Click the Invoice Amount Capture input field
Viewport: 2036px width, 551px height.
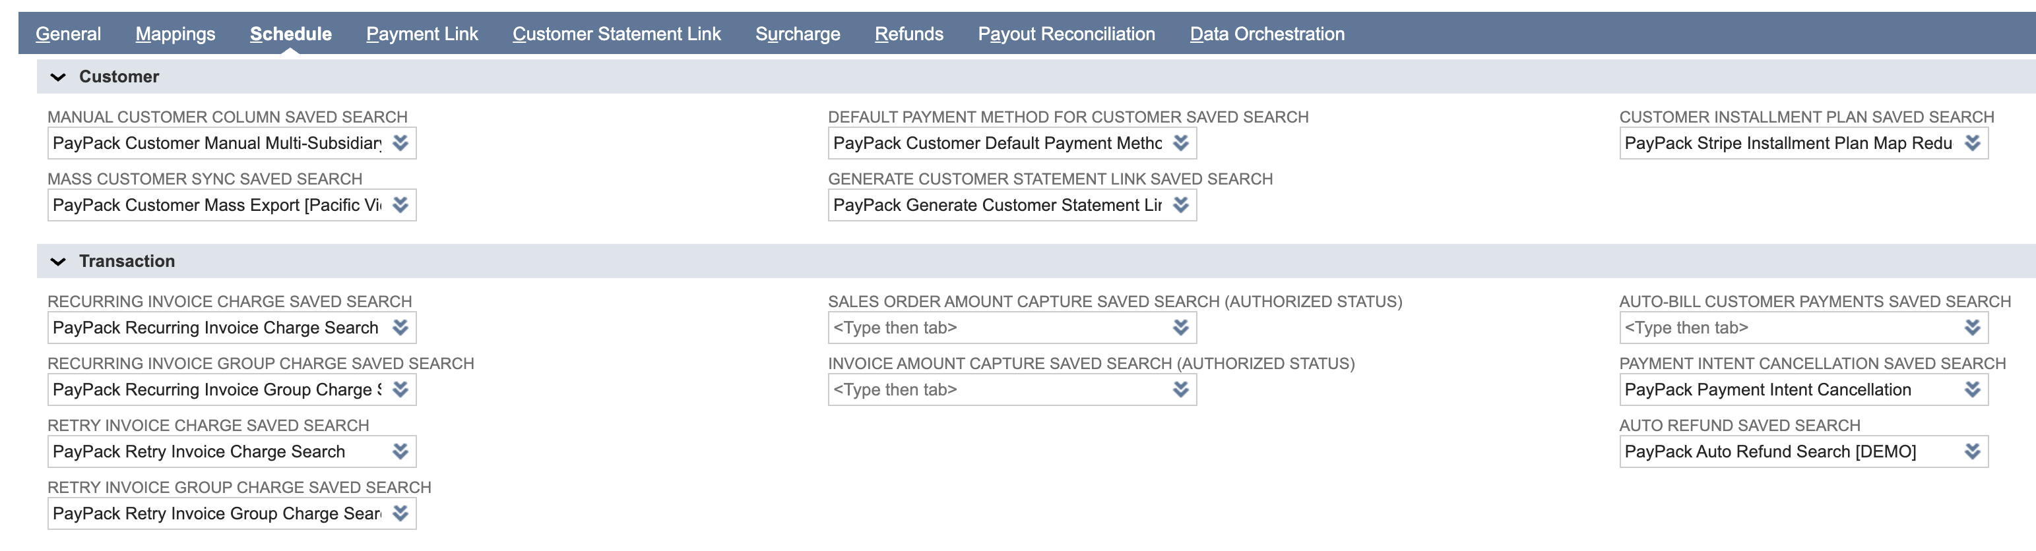pyautogui.click(x=988, y=389)
